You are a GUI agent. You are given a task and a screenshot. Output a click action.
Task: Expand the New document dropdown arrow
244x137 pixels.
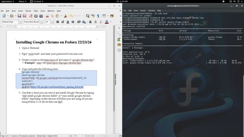pos(8,16)
